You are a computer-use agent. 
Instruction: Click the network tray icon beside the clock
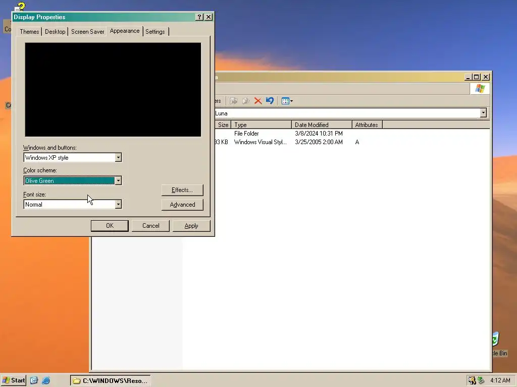tap(481, 380)
